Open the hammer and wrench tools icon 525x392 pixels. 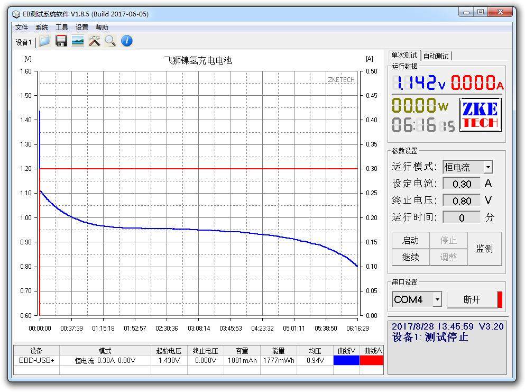[94, 41]
